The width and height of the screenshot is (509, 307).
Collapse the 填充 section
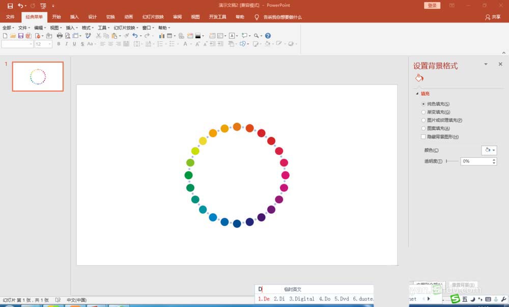[417, 94]
